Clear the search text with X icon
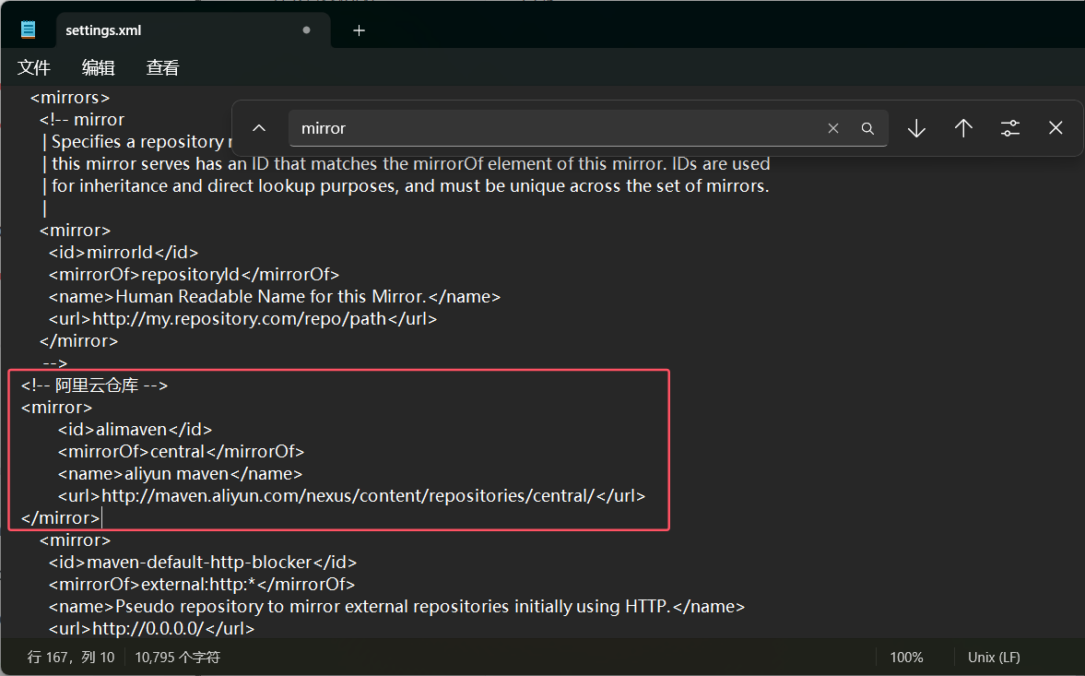 pos(833,128)
